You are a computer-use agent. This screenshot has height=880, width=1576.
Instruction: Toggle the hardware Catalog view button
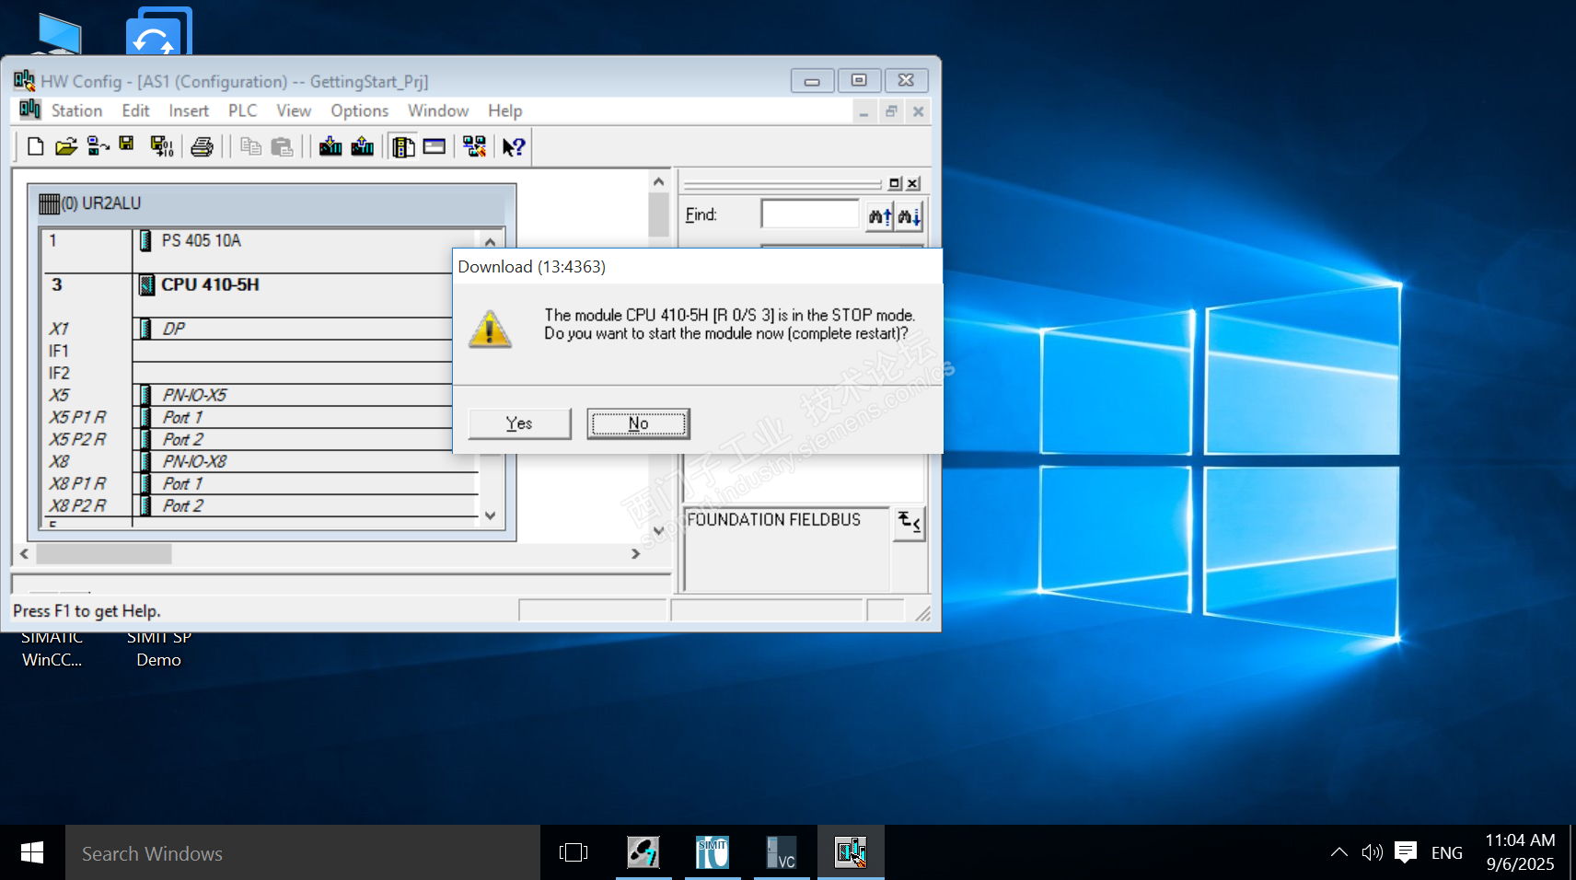tap(403, 146)
